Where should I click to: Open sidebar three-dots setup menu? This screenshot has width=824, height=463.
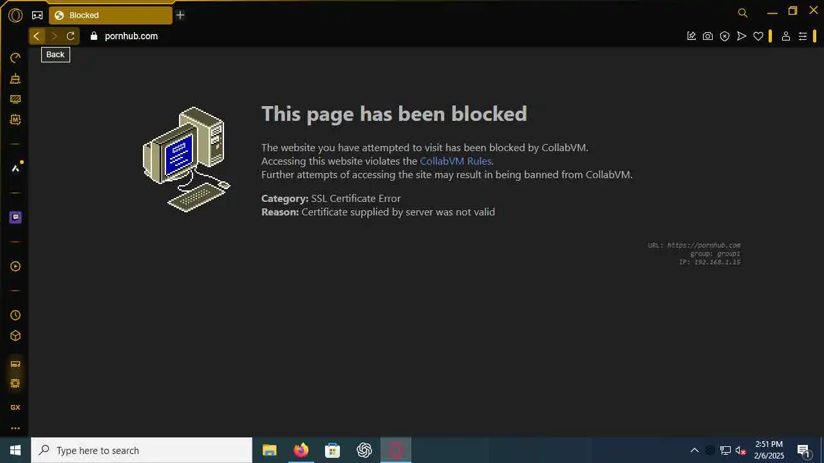(15, 428)
